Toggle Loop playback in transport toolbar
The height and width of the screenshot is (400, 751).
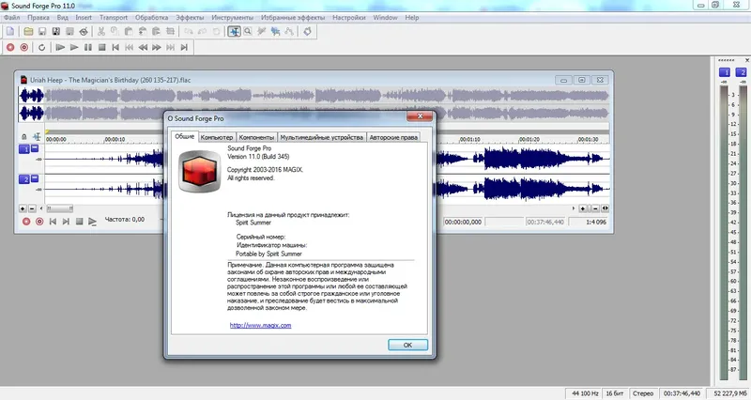click(41, 48)
